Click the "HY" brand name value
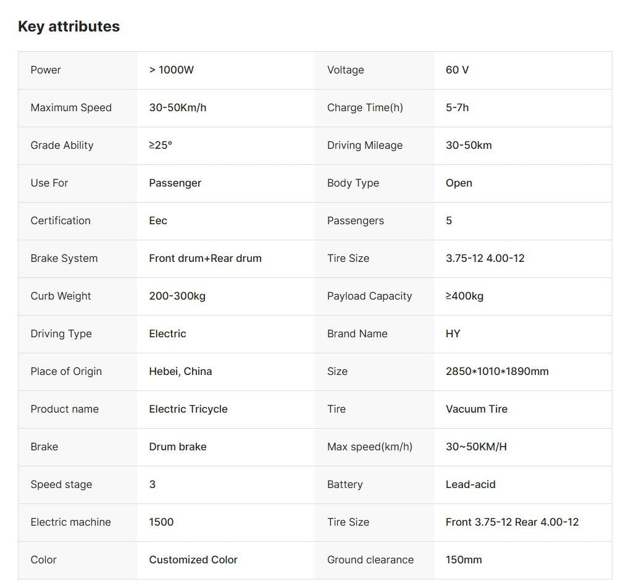The image size is (623, 585). 453,334
